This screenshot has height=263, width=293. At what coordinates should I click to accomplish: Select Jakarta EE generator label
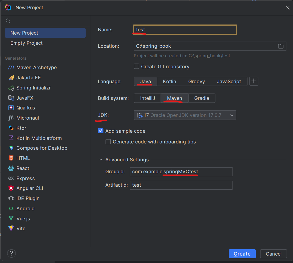29,78
